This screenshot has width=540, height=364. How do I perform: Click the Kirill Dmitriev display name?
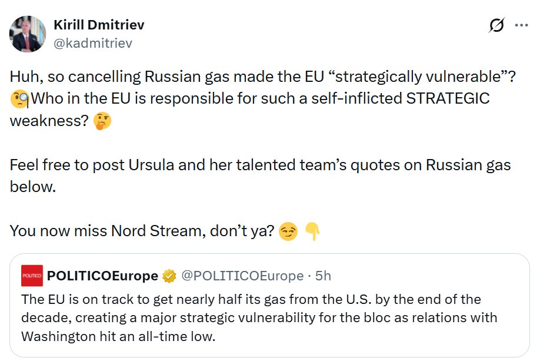point(99,25)
